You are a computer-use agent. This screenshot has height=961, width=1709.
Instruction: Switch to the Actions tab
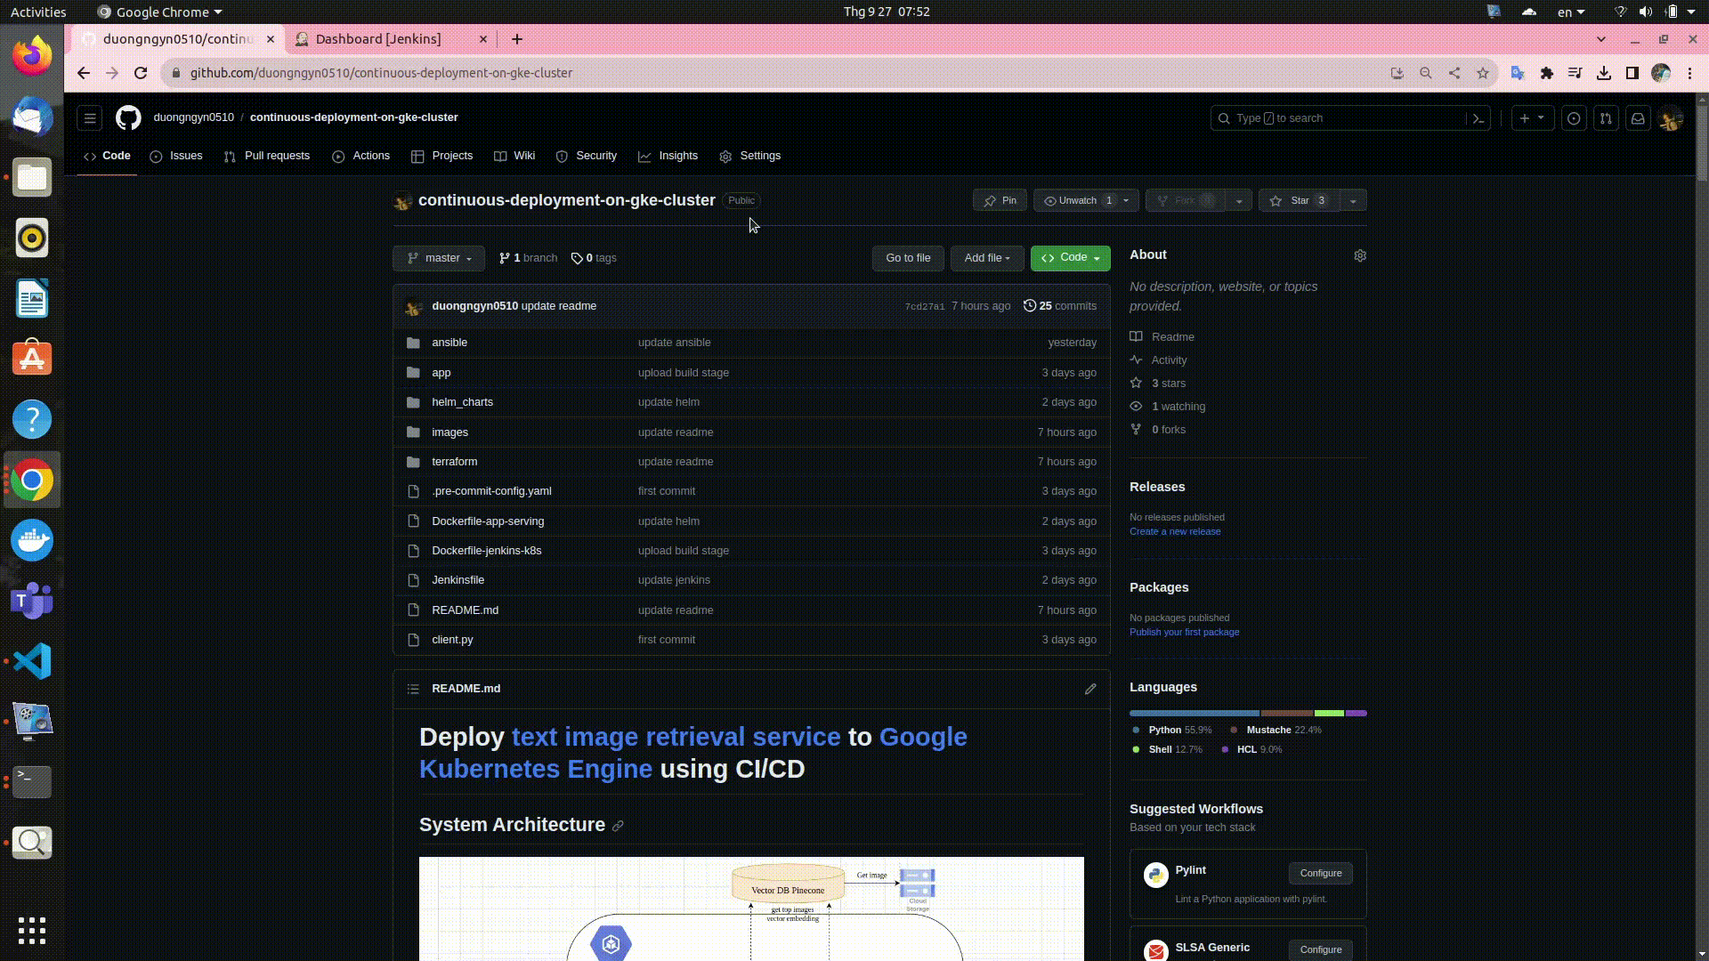[361, 156]
